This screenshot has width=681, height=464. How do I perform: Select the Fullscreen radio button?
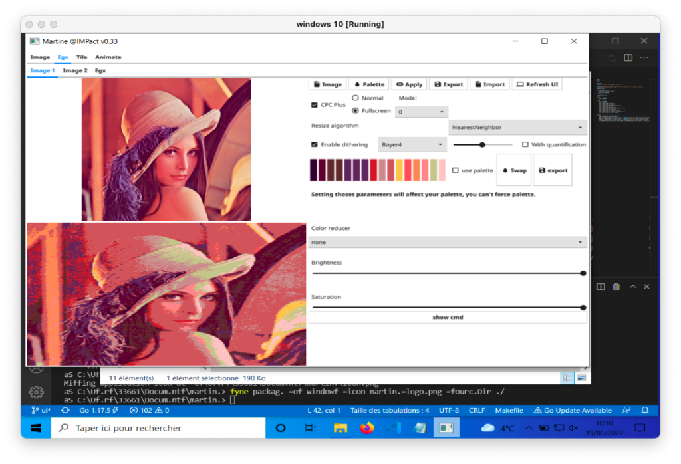point(355,111)
